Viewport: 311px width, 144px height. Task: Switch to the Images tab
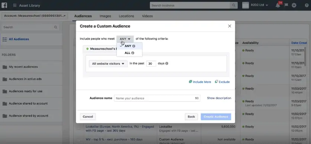(105, 16)
